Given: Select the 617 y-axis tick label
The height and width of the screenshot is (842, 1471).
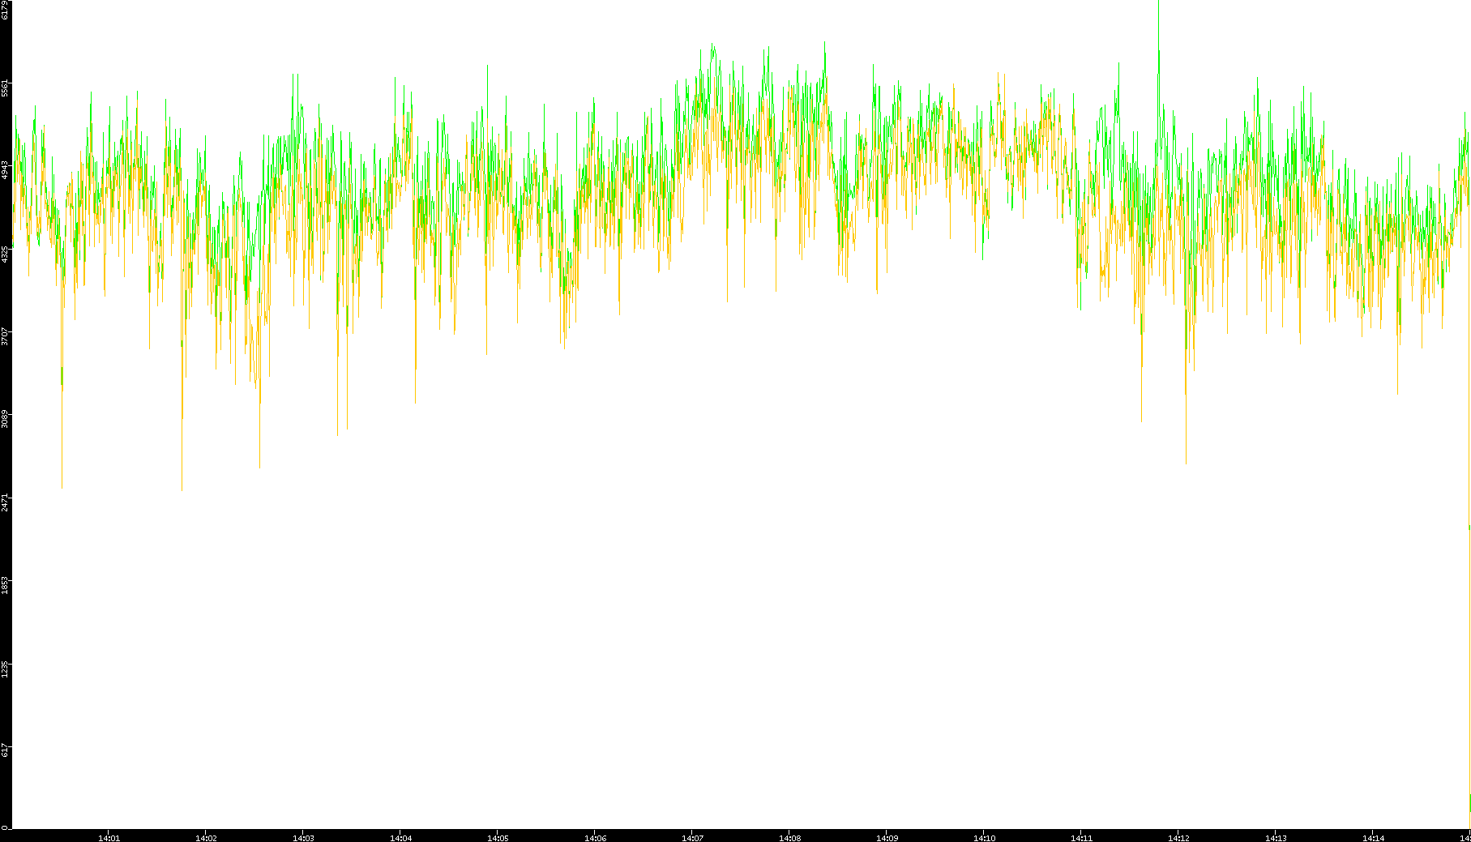Looking at the screenshot, I should click(6, 750).
